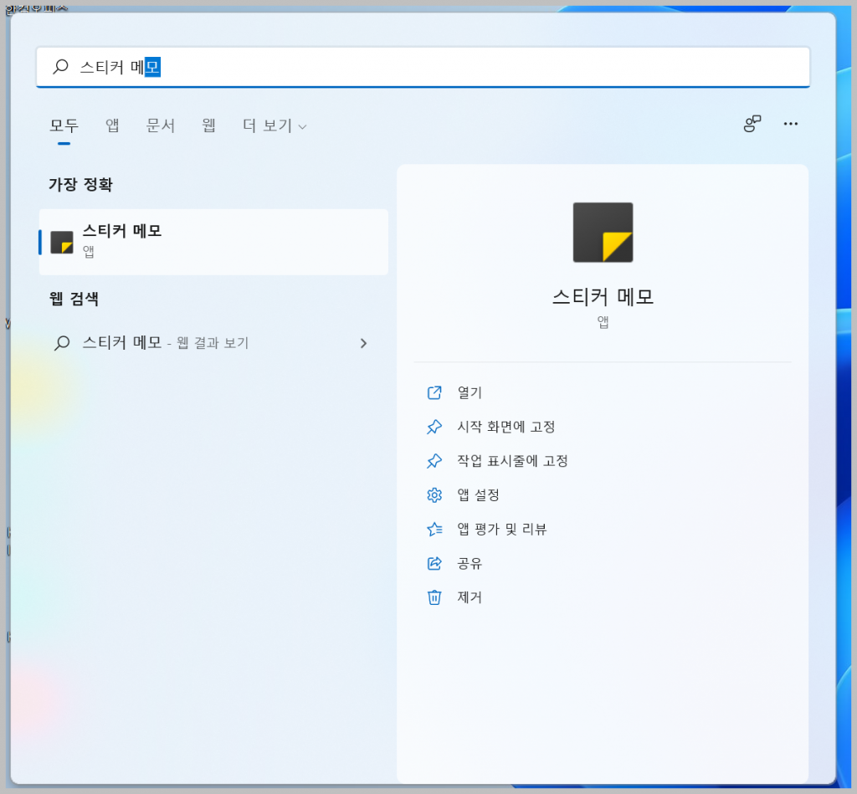Click the 스티커 메모 title in details pane
This screenshot has height=794, width=857.
[x=603, y=297]
